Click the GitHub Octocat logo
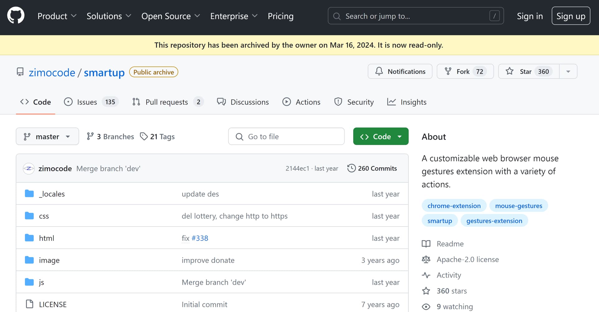Viewport: 599px width, 312px height. point(16,15)
